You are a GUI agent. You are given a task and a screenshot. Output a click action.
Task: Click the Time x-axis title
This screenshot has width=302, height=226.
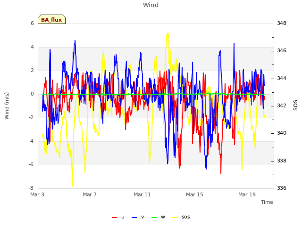pyautogui.click(x=267, y=202)
